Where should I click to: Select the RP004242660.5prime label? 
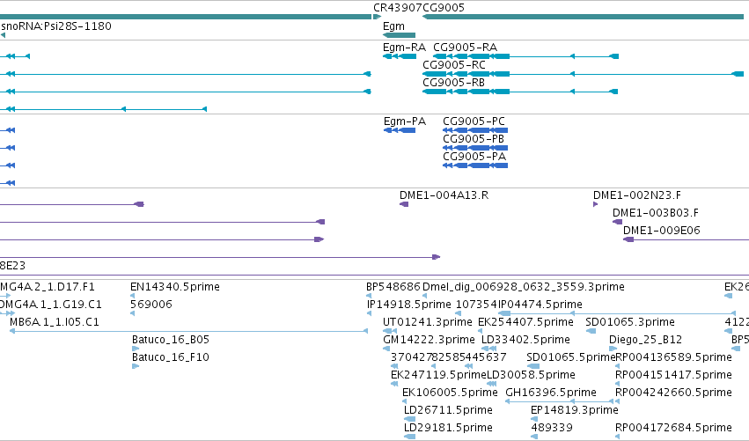point(673,393)
